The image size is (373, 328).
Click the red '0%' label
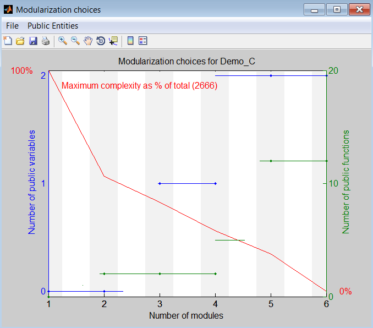[345, 291]
